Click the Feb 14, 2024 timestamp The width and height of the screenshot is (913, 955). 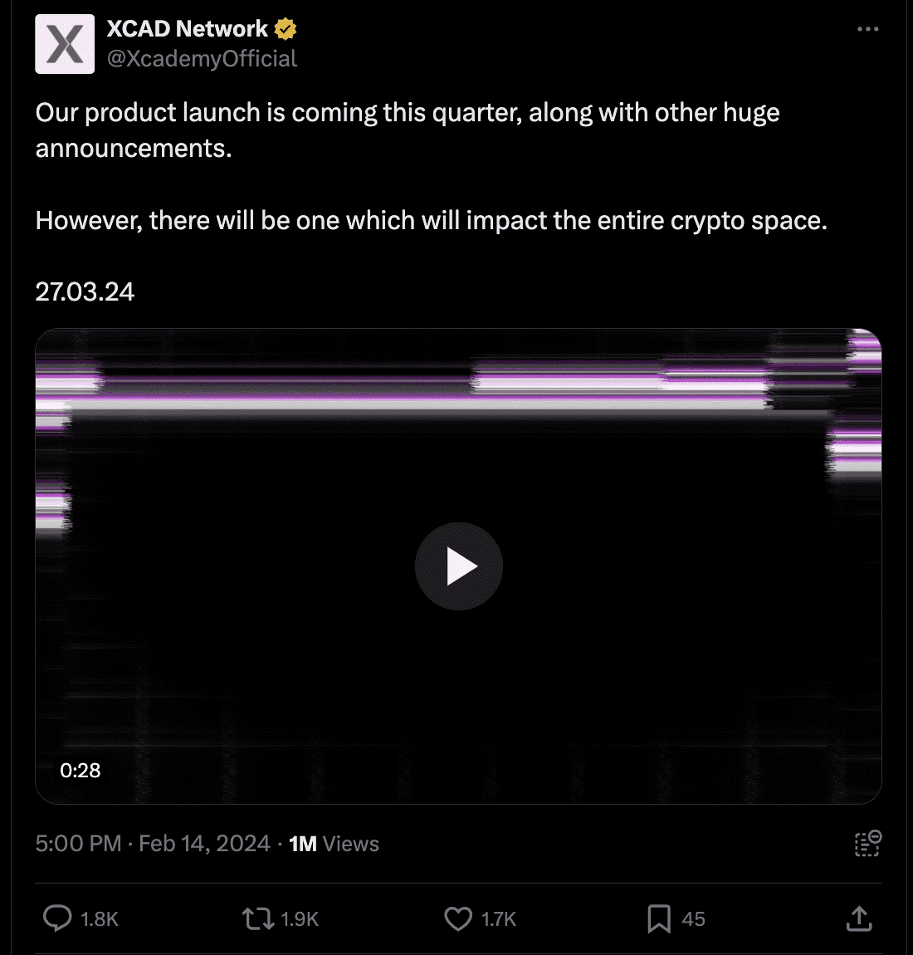click(x=203, y=844)
